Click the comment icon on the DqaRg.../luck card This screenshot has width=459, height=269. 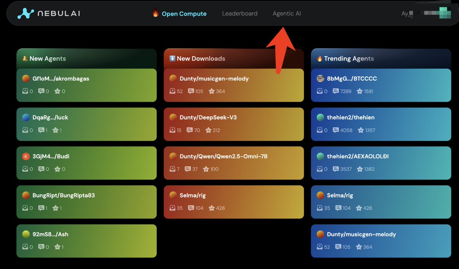41,130
